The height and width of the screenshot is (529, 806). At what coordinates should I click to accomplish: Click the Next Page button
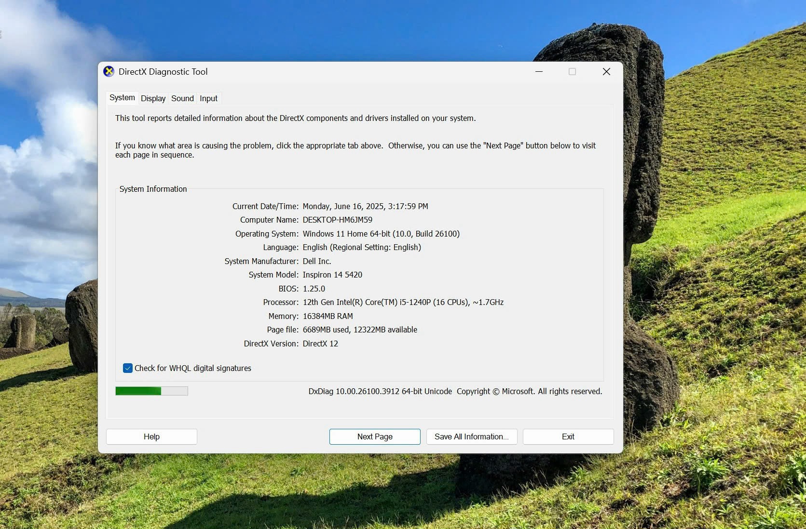(x=375, y=436)
